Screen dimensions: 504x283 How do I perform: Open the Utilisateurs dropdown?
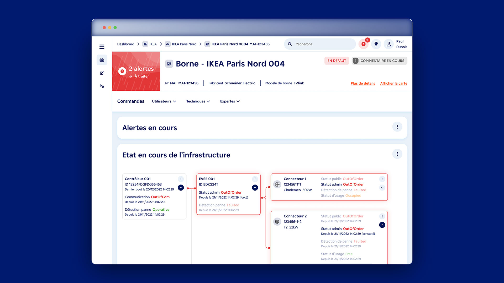164,101
